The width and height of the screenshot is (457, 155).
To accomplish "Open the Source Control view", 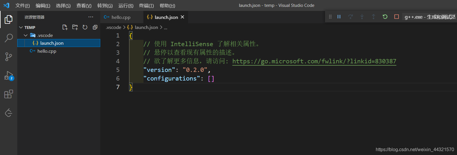I will tap(9, 57).
